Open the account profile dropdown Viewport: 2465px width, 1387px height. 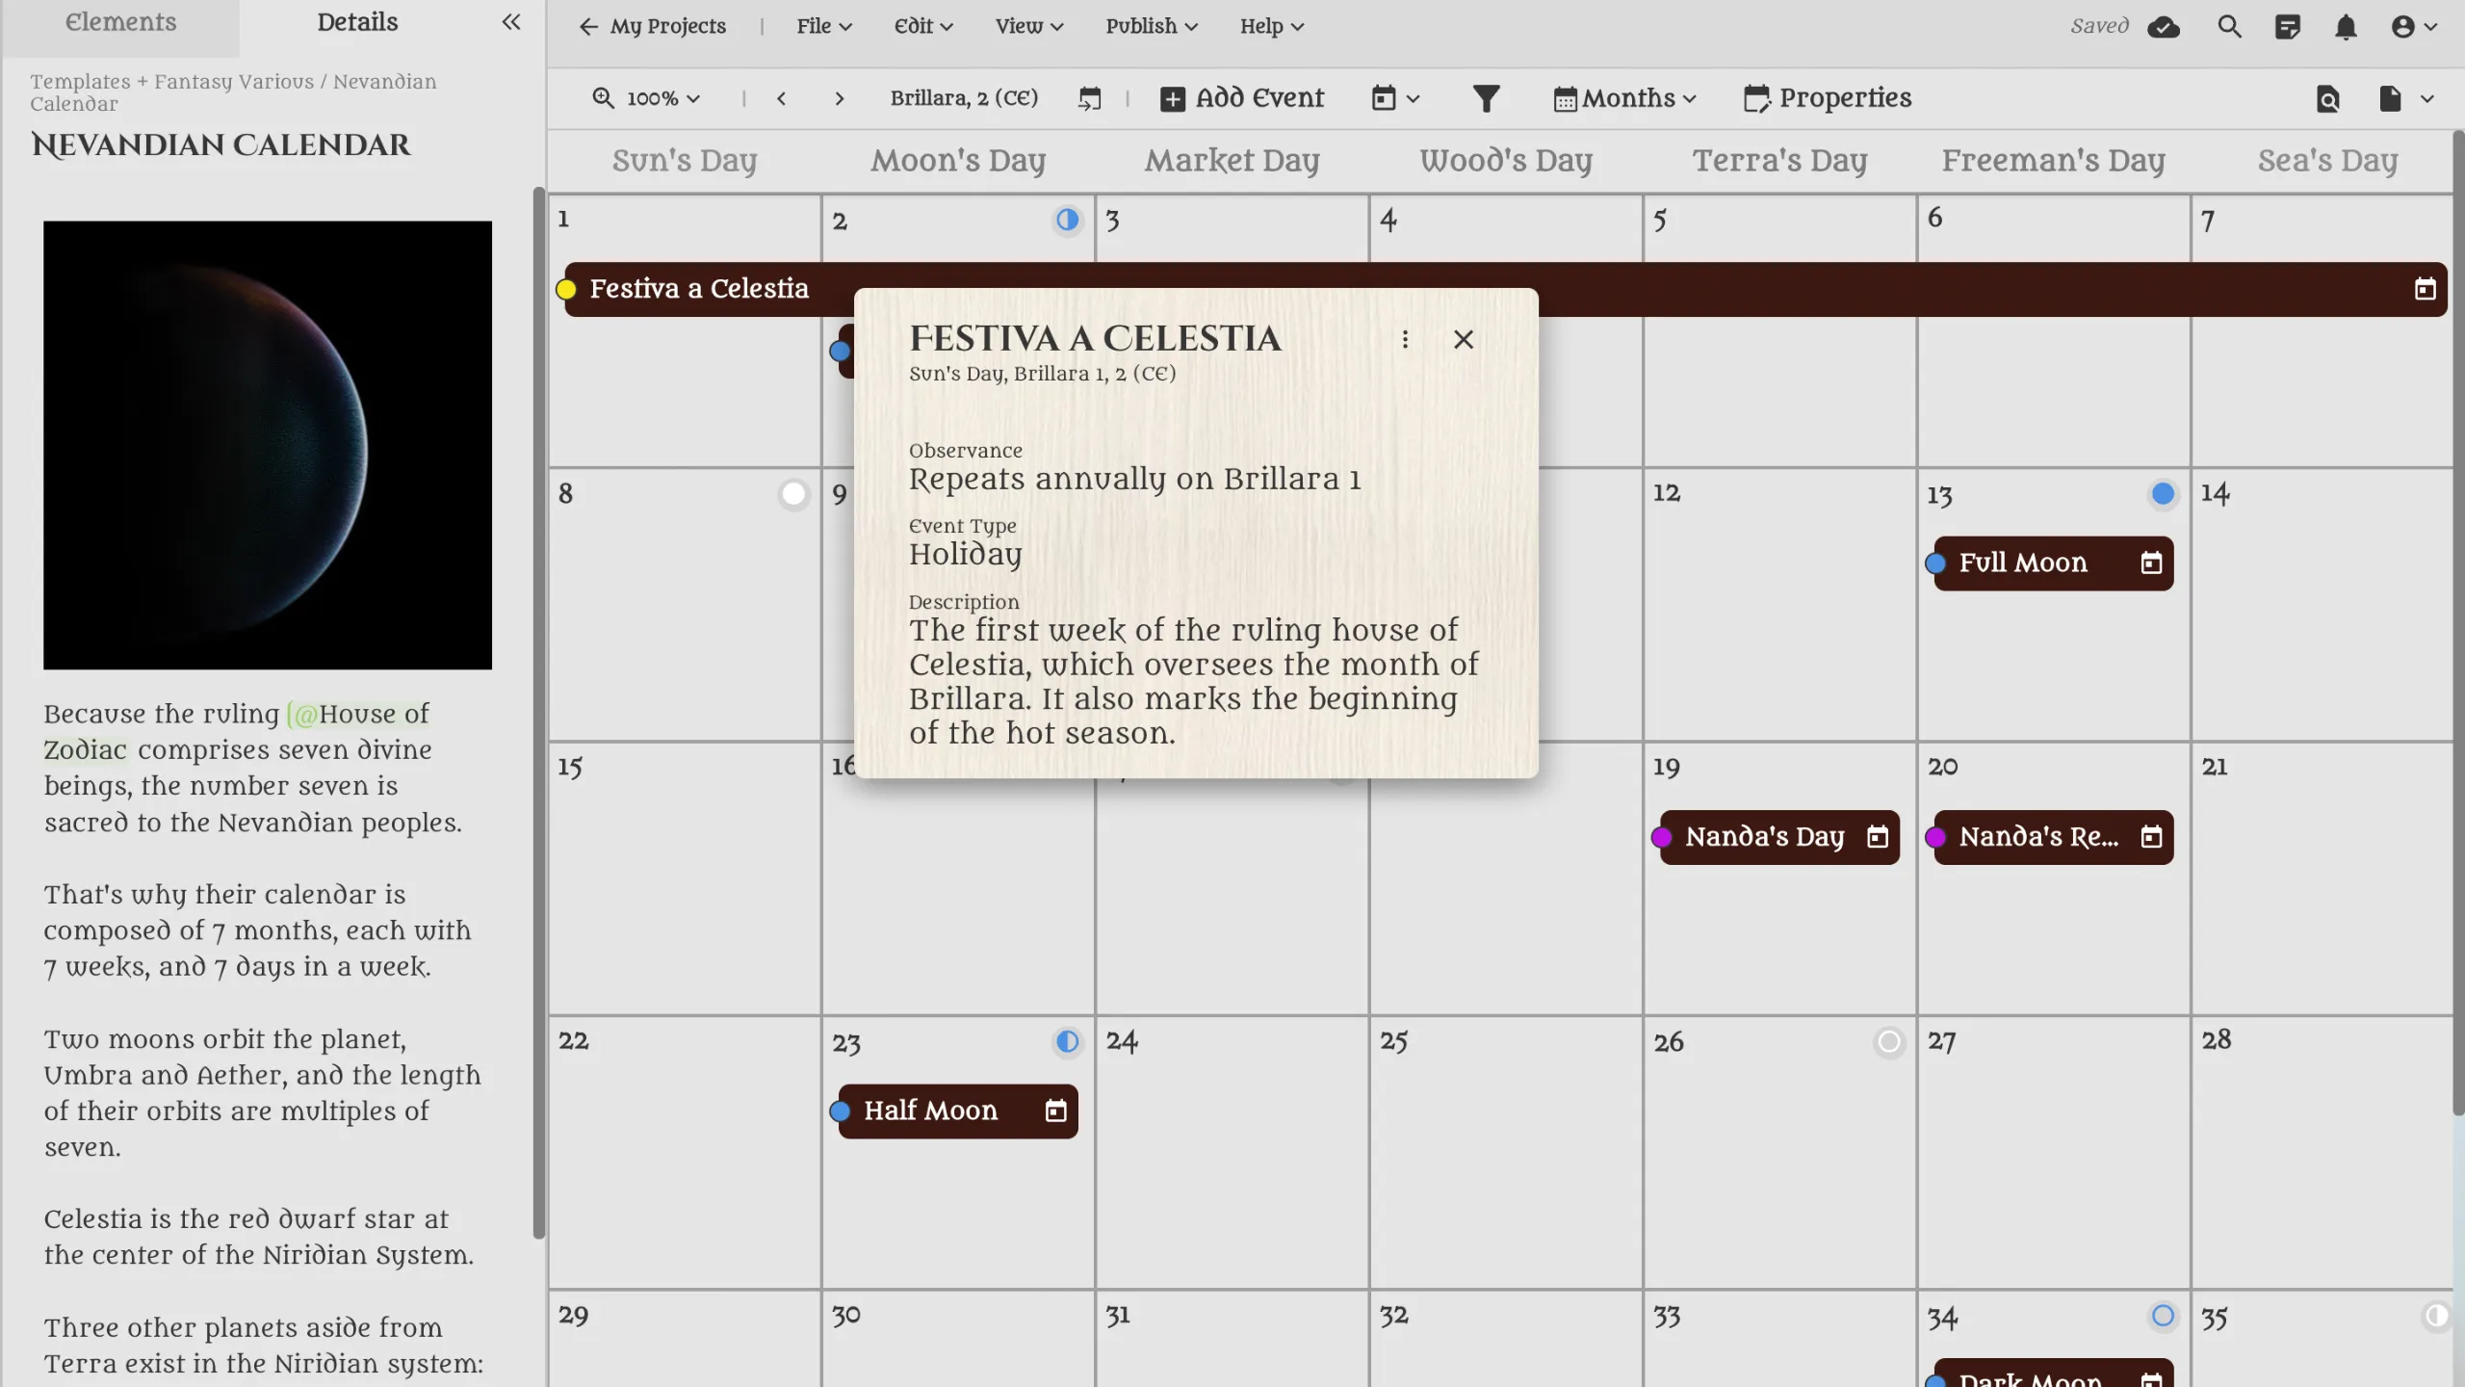coord(2414,27)
